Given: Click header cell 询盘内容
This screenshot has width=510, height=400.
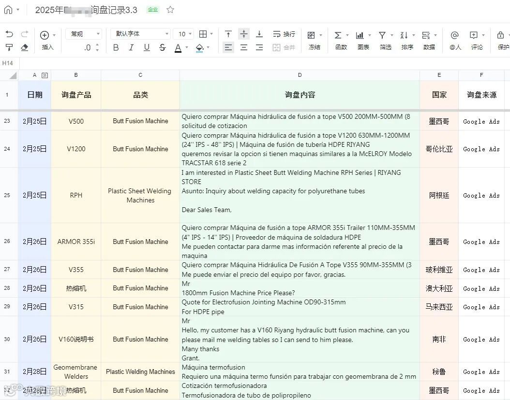Looking at the screenshot, I should pyautogui.click(x=300, y=95).
